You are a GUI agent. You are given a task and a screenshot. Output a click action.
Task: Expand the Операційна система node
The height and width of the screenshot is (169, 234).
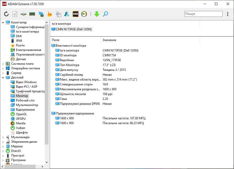click(3, 68)
